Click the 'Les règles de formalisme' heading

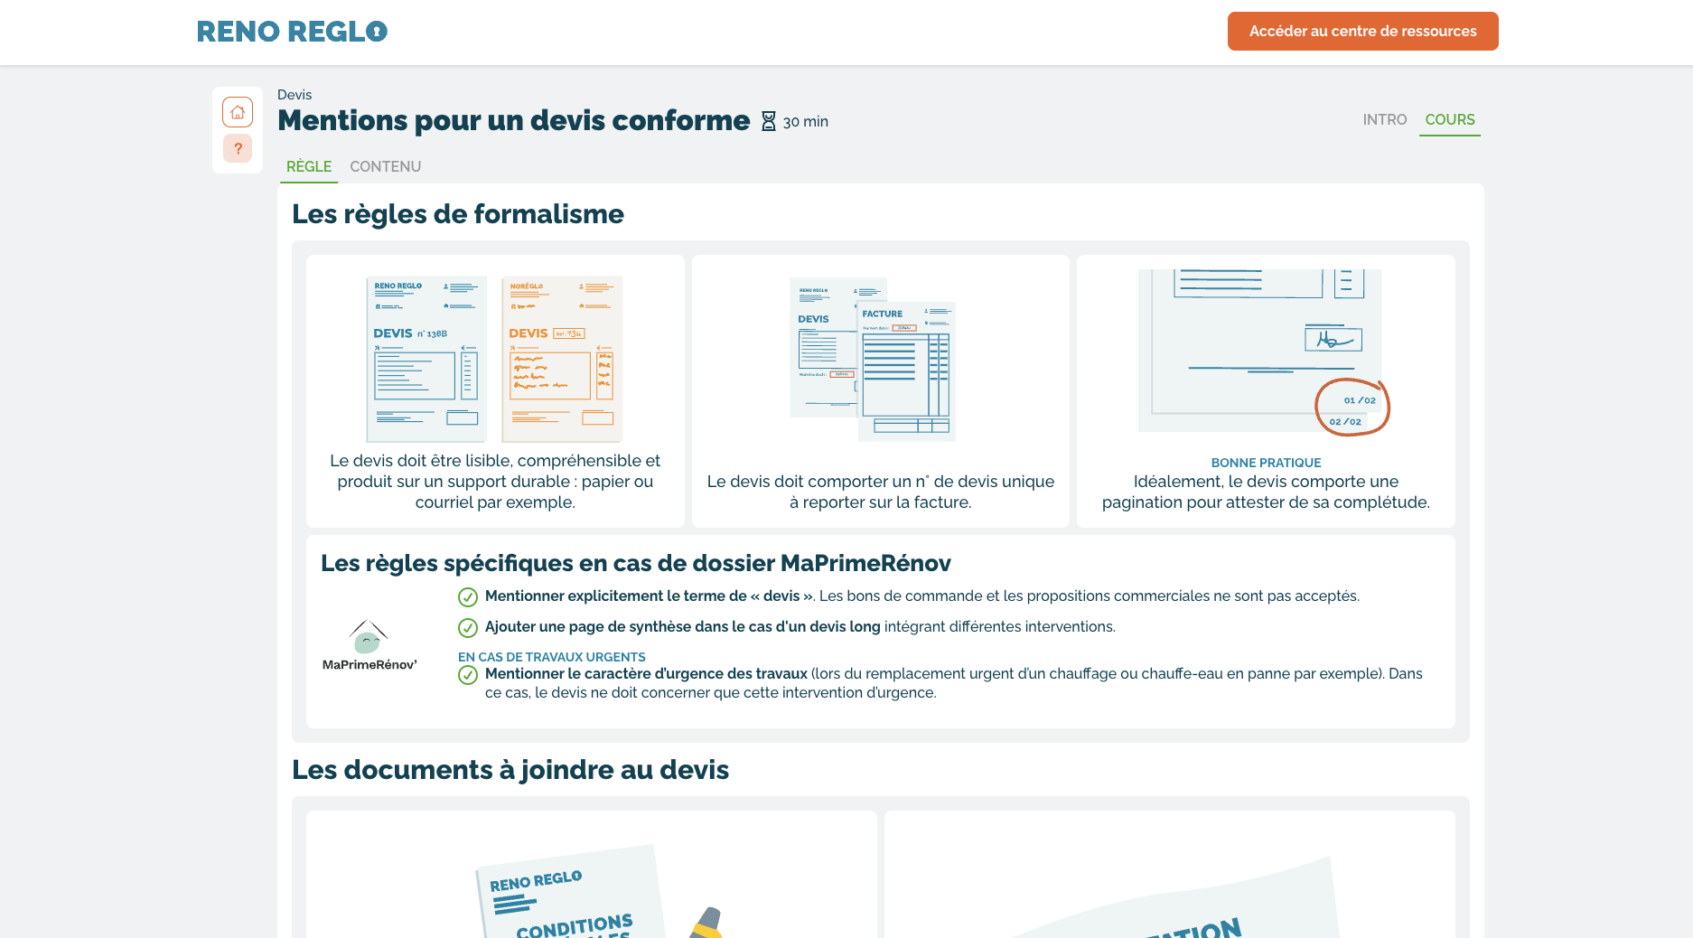tap(458, 214)
